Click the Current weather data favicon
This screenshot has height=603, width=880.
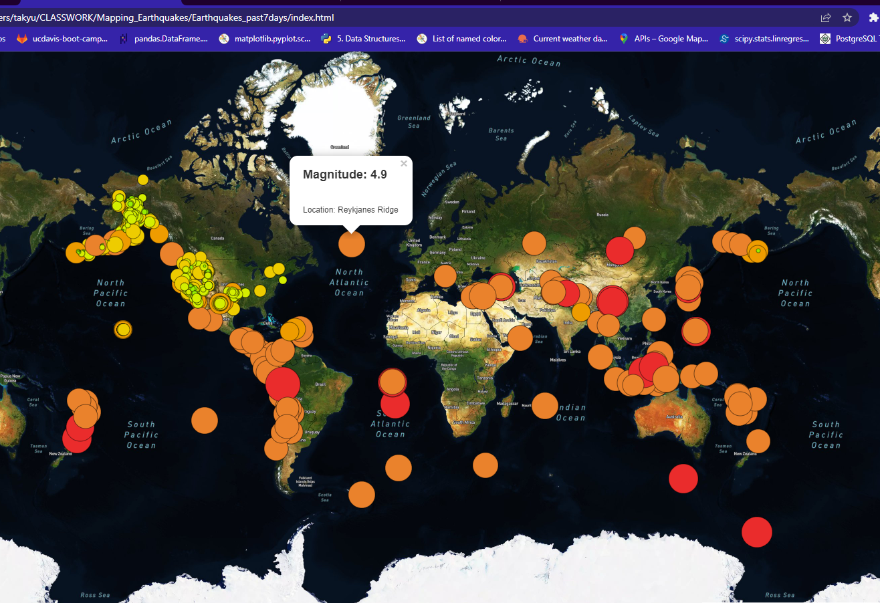(x=522, y=39)
